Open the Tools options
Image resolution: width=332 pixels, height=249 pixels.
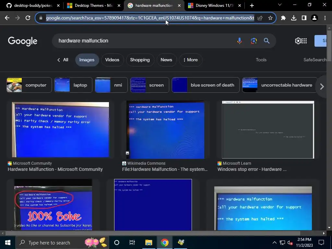click(x=261, y=60)
